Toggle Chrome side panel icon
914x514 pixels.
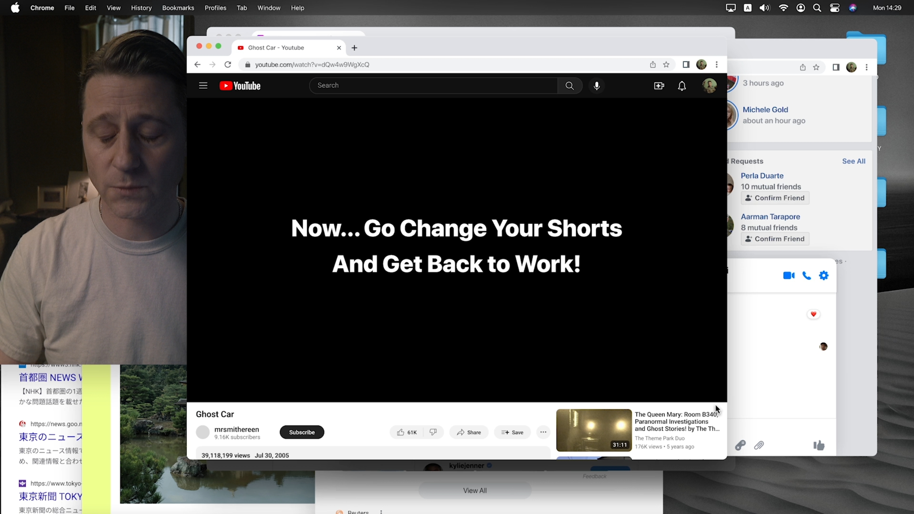[x=686, y=65]
